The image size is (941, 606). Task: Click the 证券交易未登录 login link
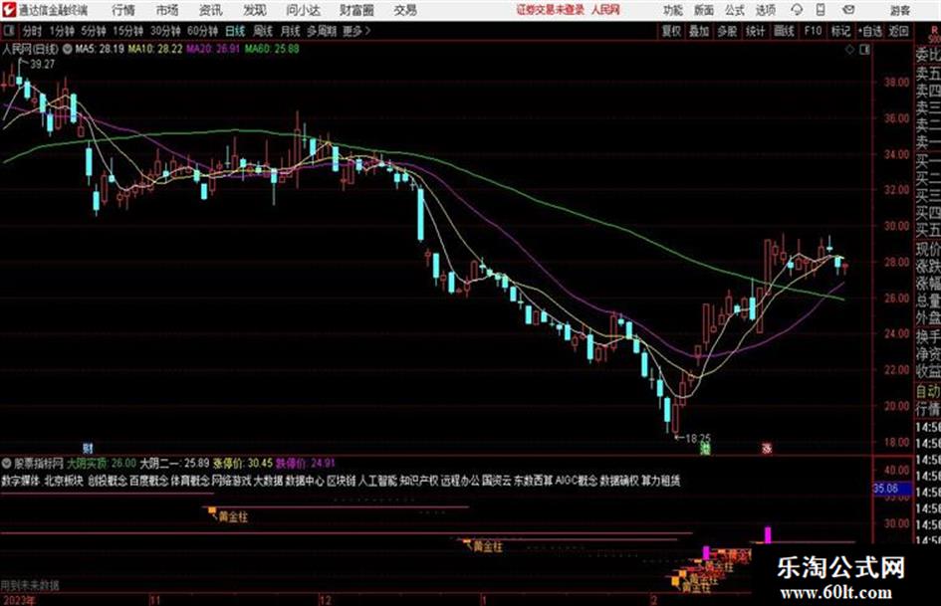(x=550, y=10)
